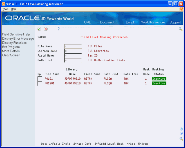185x148 pixels.
Task: Select More Details in the sidebar
Action: click(11, 51)
